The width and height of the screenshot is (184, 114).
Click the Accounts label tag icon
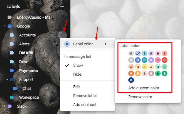(12, 35)
